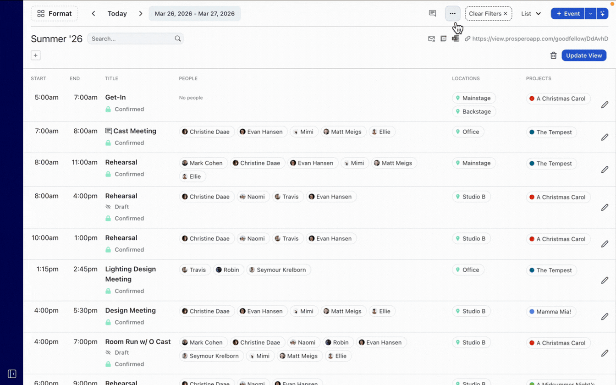Go to the next date range

141,13
